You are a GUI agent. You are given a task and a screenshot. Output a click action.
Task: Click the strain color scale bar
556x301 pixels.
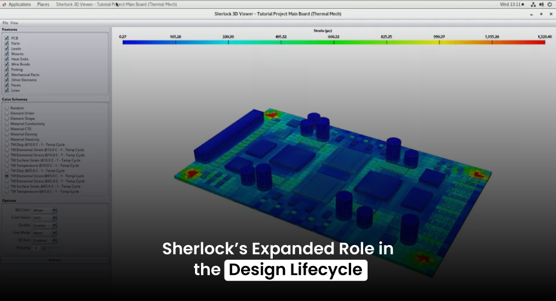coord(334,42)
